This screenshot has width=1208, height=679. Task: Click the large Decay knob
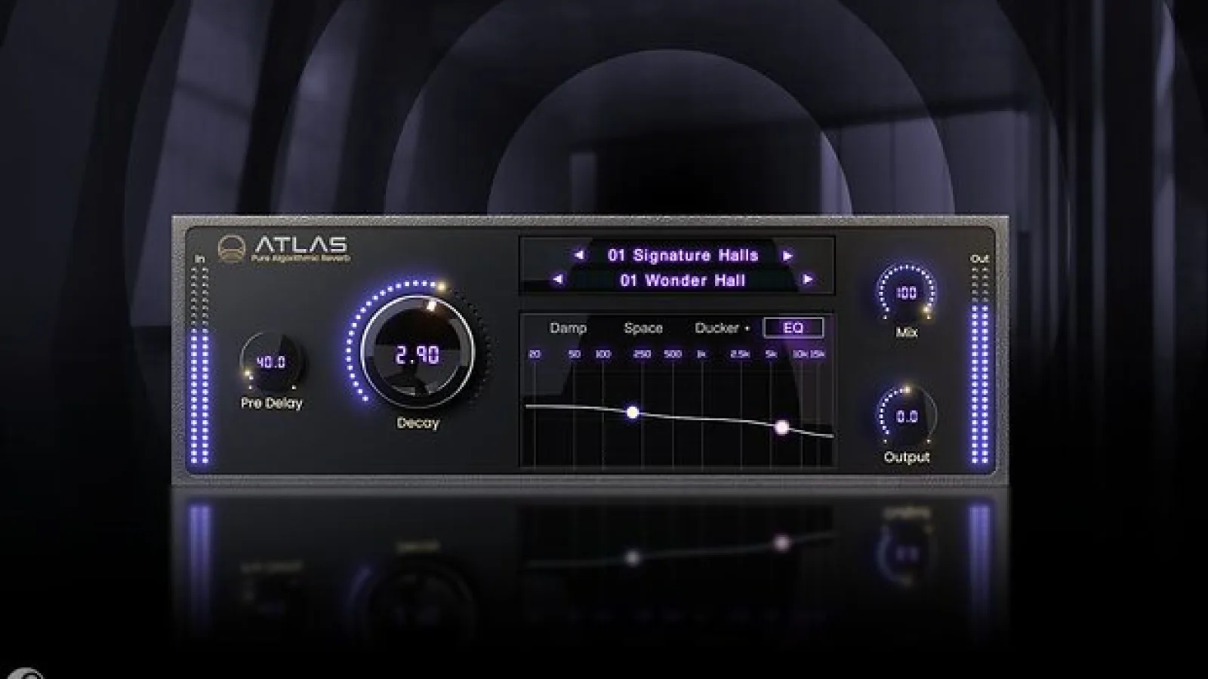click(x=418, y=352)
